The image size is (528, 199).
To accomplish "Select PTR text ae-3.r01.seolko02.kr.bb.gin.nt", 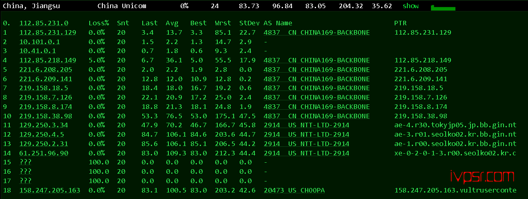I will [455, 135].
